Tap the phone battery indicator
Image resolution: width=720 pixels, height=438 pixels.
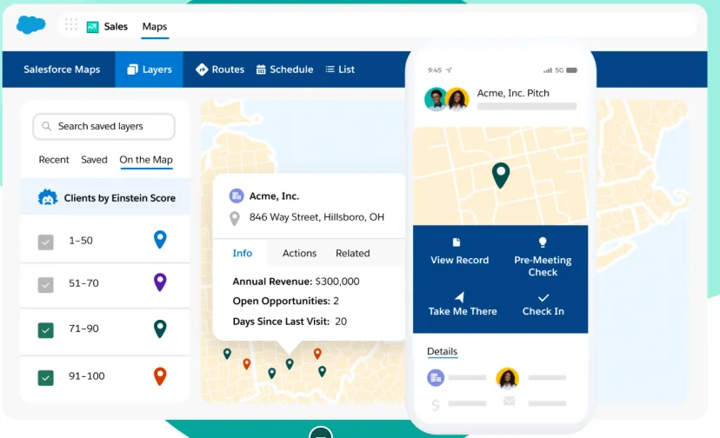click(571, 70)
